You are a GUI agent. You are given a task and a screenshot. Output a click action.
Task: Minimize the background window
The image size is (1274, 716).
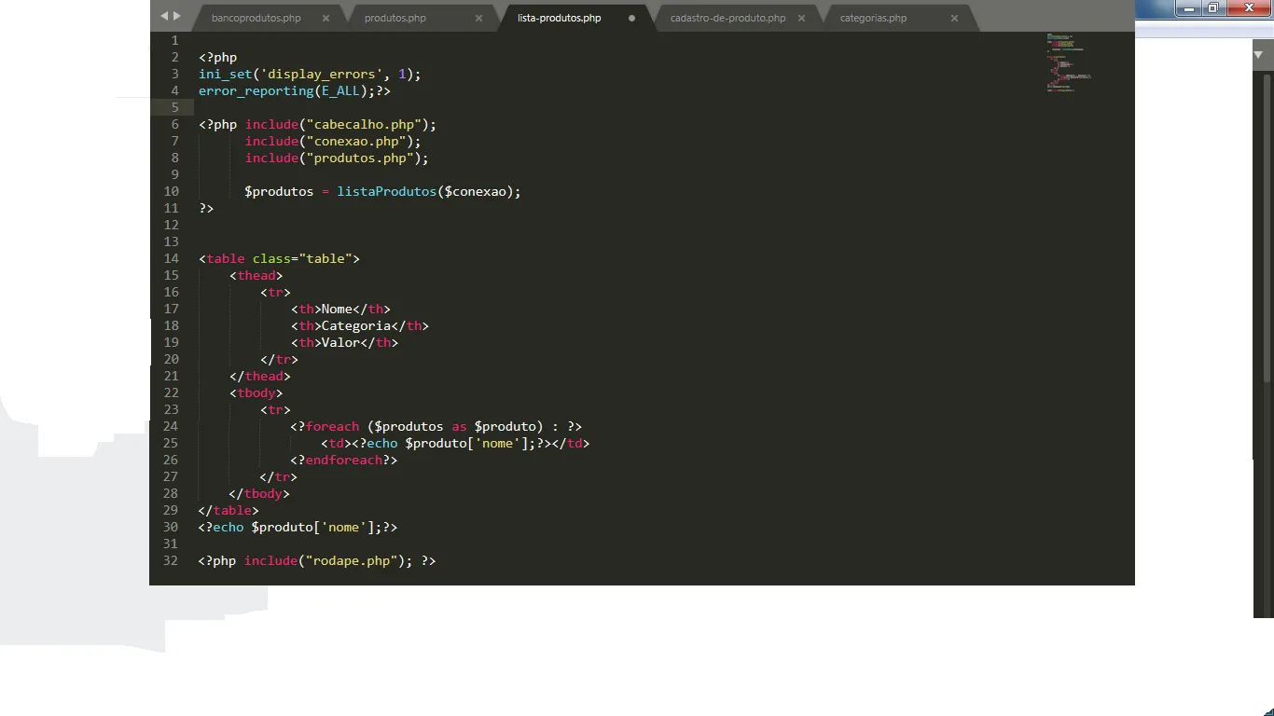point(1189,8)
